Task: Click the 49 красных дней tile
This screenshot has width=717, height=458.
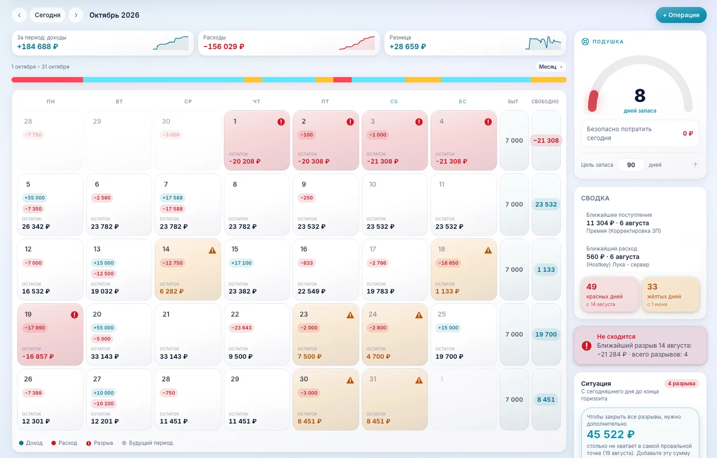Action: [x=609, y=295]
